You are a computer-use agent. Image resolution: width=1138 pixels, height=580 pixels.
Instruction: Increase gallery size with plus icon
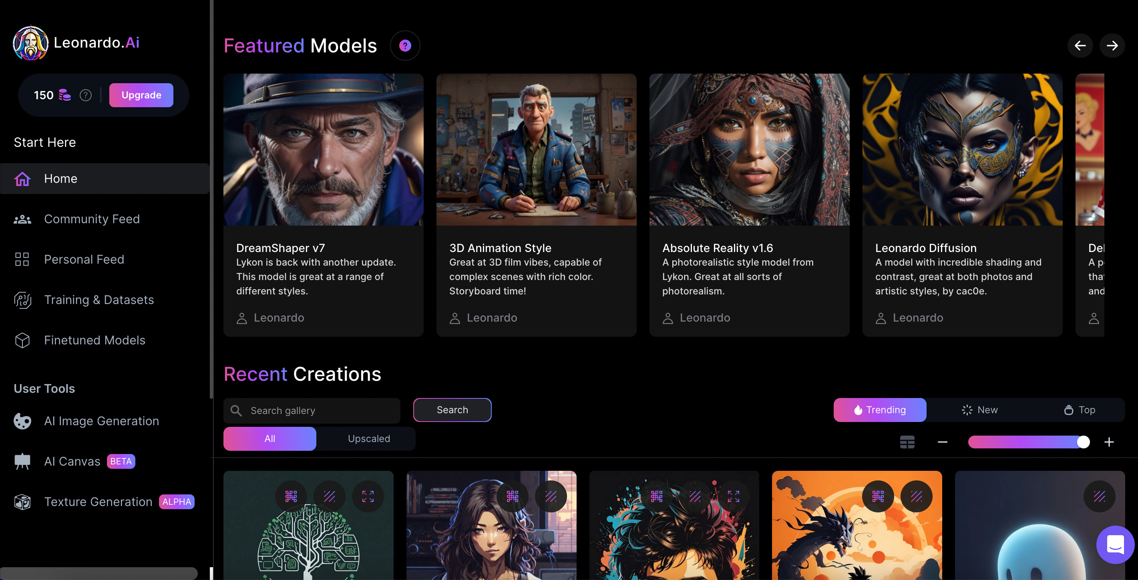point(1109,442)
